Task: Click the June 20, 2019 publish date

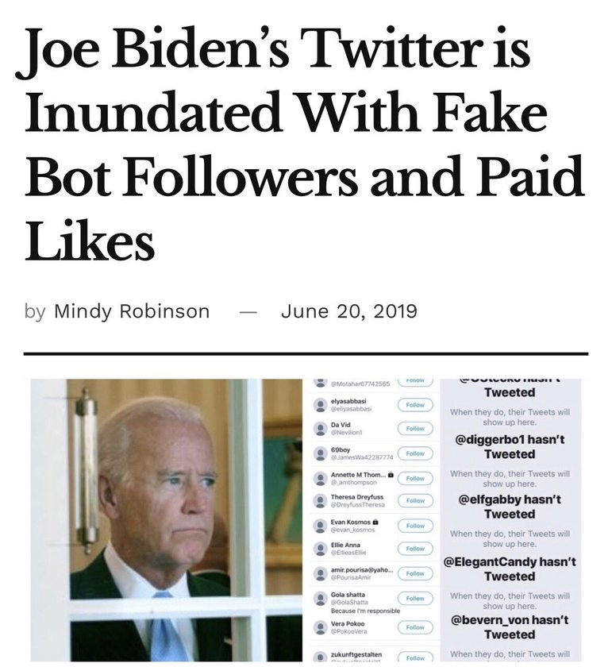Action: click(x=348, y=311)
